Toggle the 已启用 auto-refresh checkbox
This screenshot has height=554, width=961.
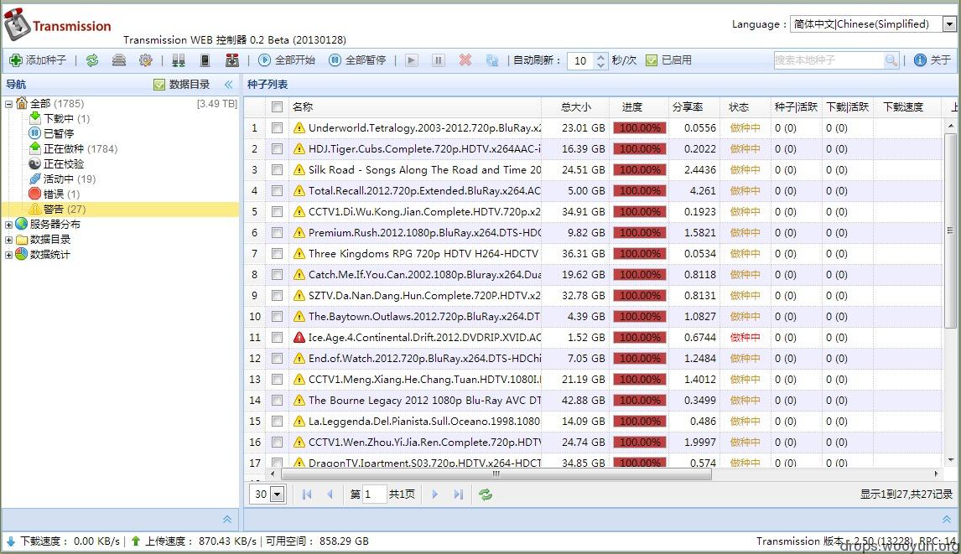click(652, 60)
